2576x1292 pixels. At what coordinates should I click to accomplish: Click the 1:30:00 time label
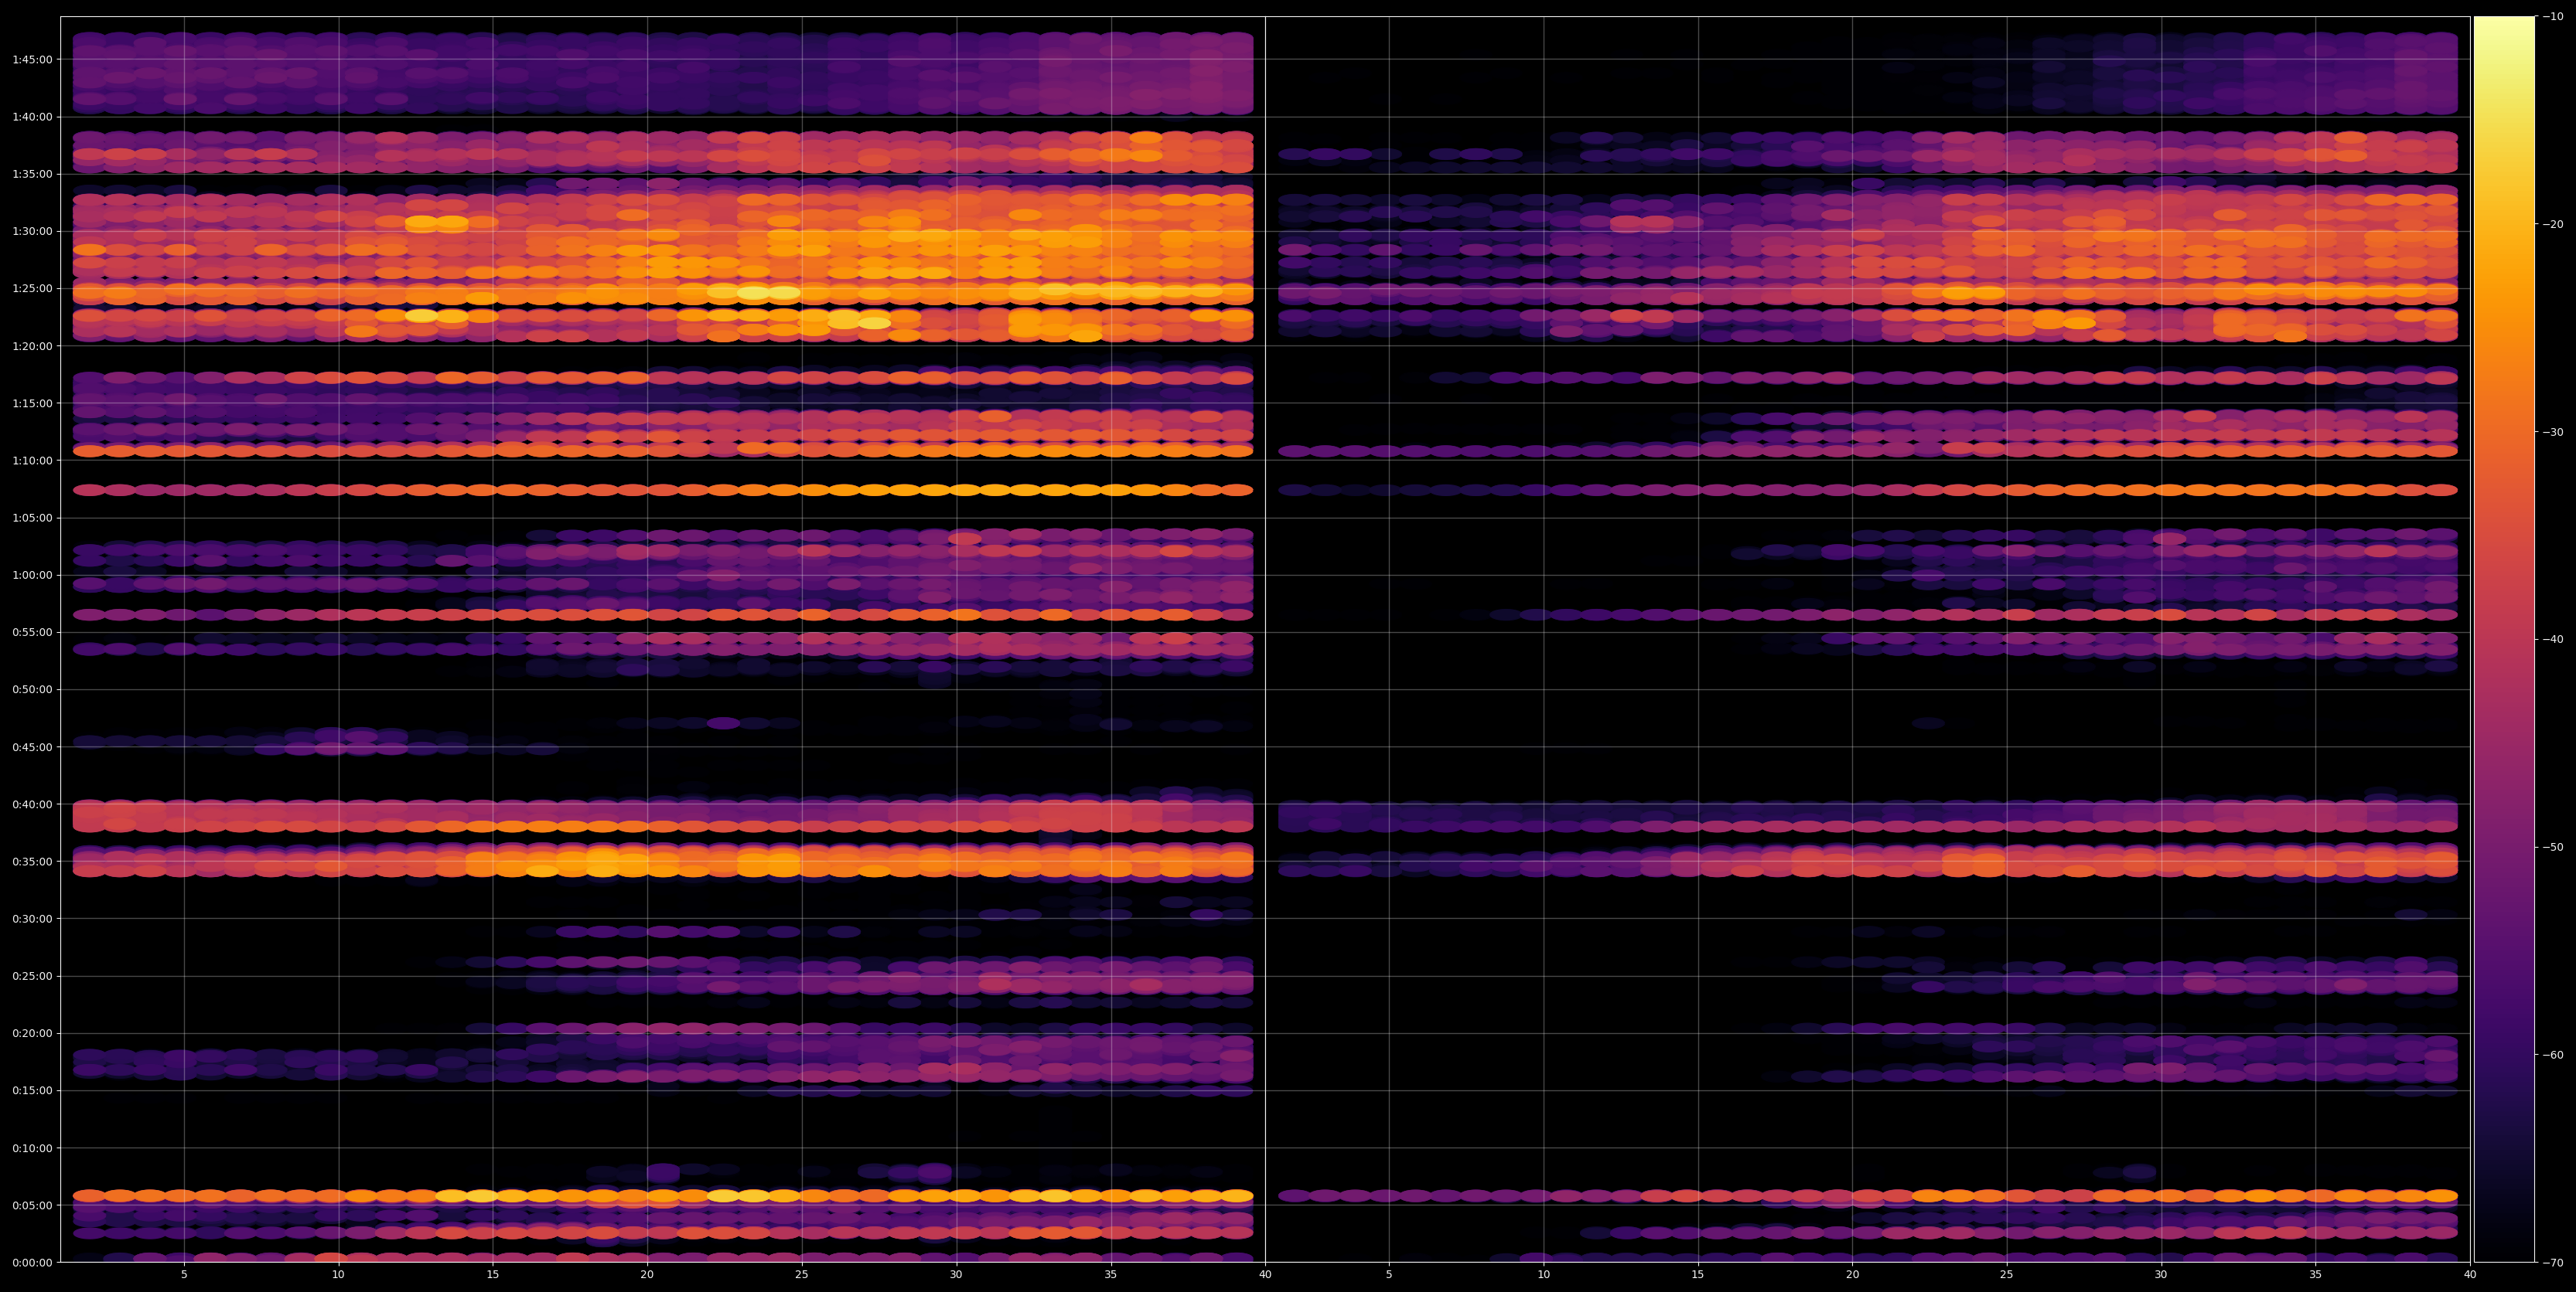(32, 231)
